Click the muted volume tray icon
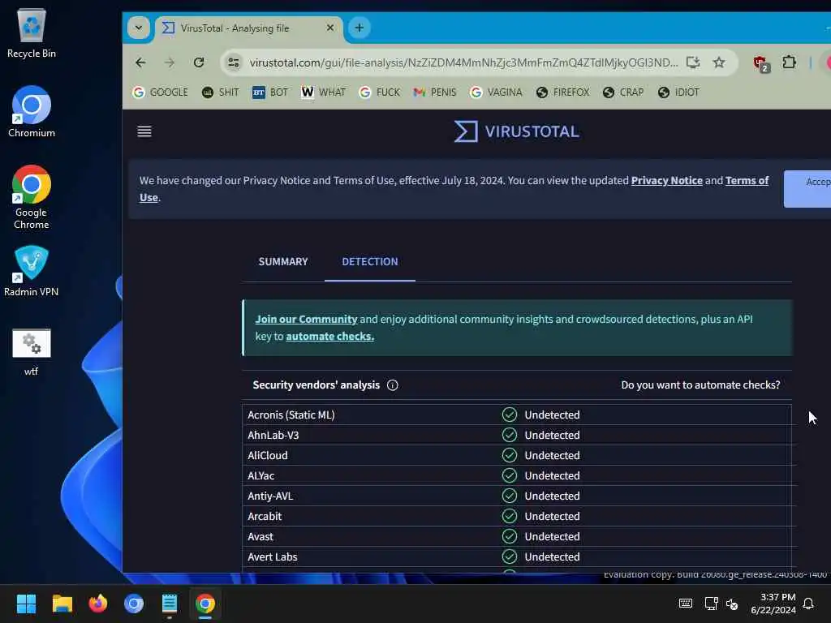Viewport: 831px width, 623px height. (x=732, y=604)
